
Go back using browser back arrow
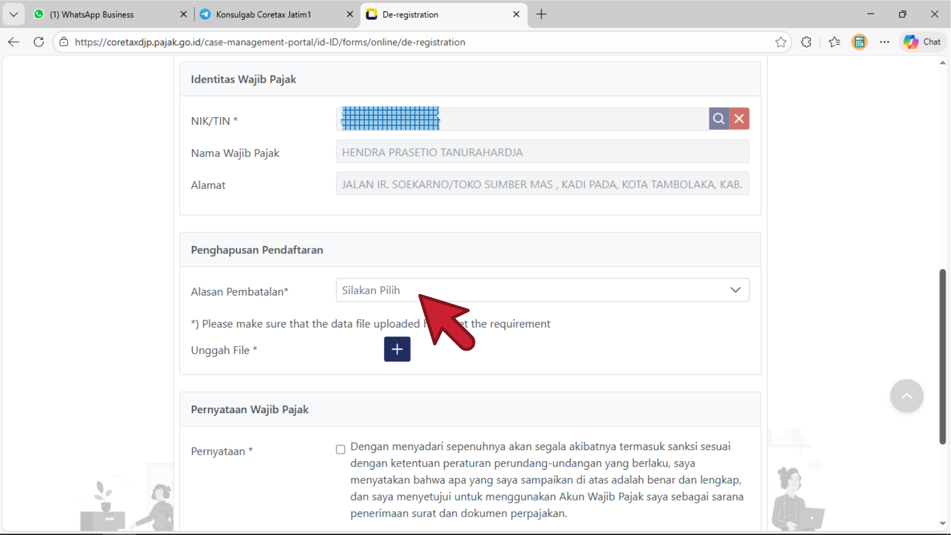pyautogui.click(x=14, y=42)
